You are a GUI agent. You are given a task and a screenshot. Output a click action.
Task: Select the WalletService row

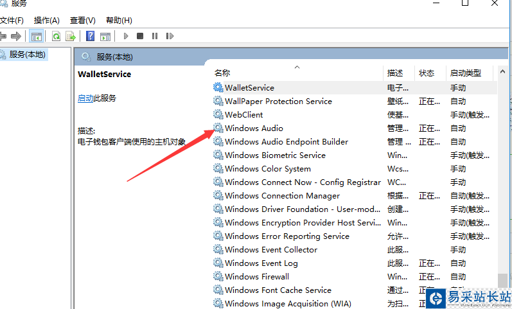pos(355,88)
